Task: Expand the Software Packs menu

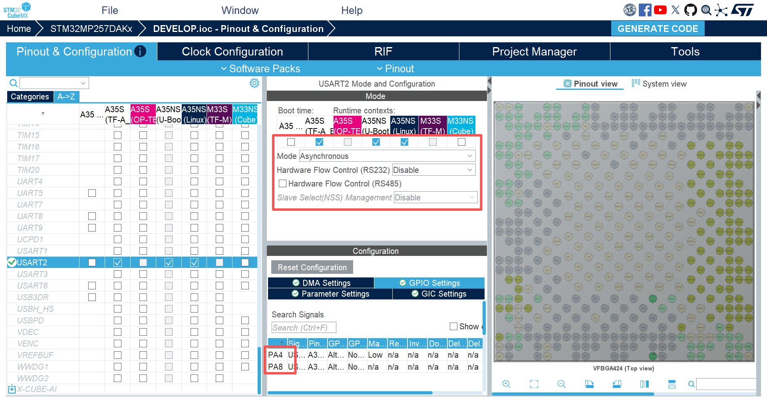Action: (x=260, y=69)
